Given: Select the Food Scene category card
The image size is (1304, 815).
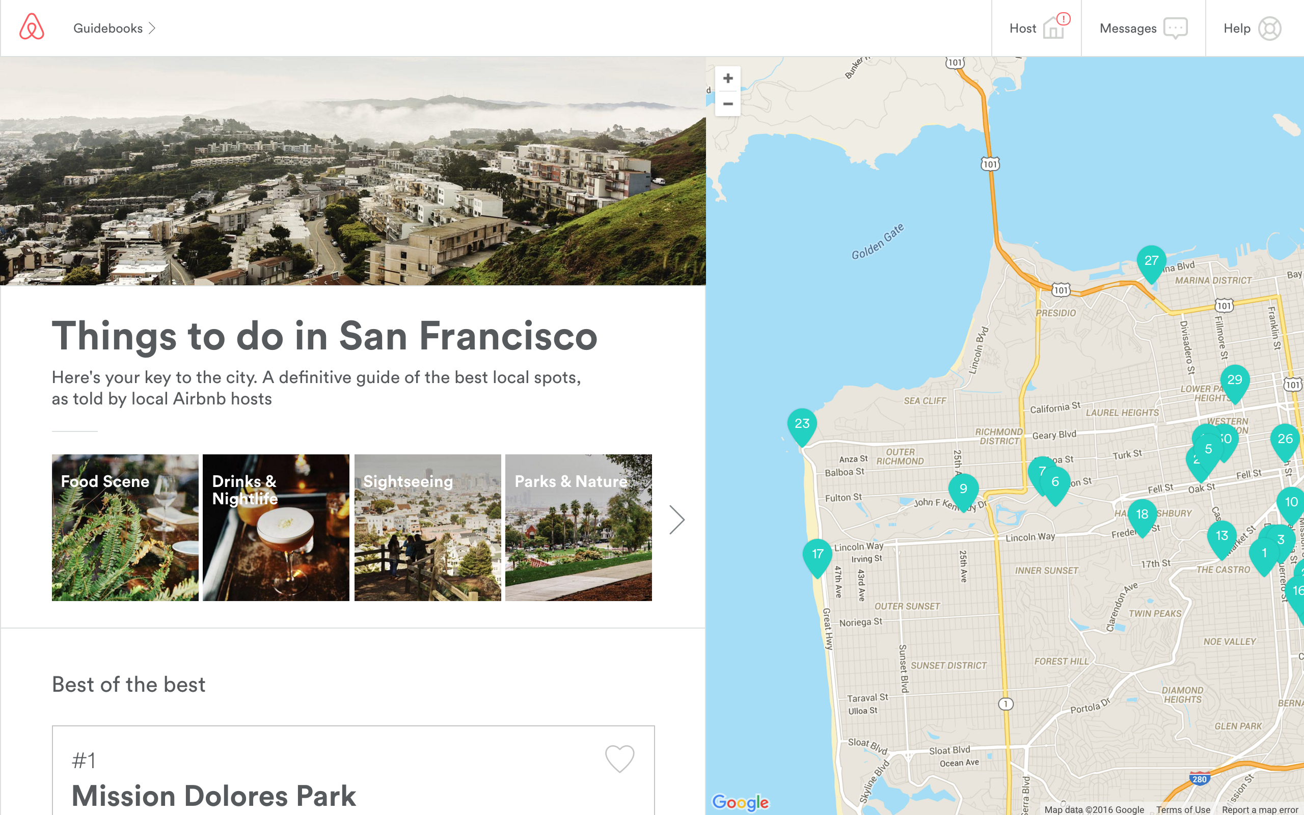Looking at the screenshot, I should 125,528.
